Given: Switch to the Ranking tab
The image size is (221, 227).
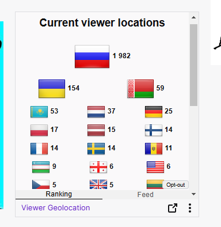Looking at the screenshot, I should pyautogui.click(x=59, y=194).
